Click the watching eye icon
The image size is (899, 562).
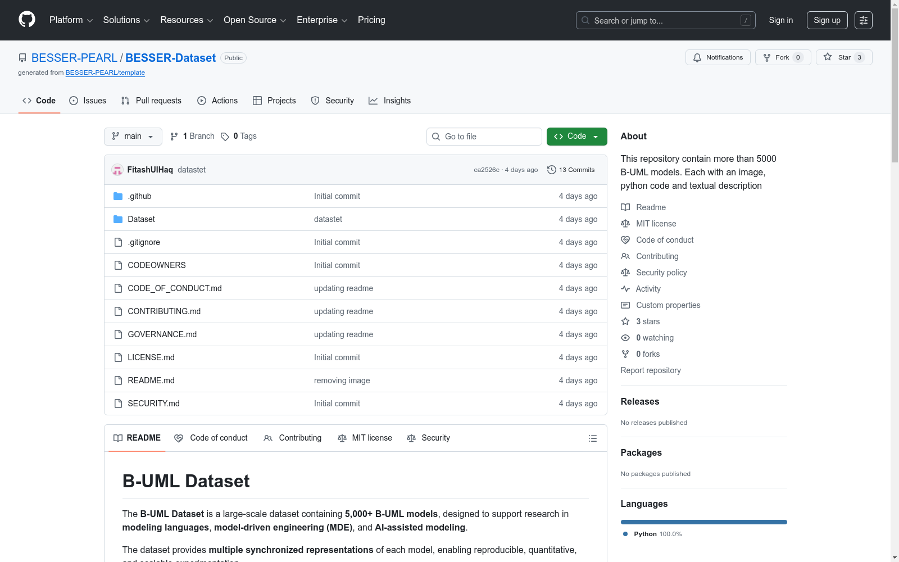[625, 338]
